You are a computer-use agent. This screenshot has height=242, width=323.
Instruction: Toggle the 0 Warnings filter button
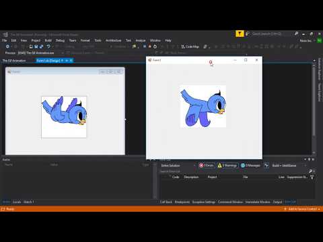pos(227,165)
